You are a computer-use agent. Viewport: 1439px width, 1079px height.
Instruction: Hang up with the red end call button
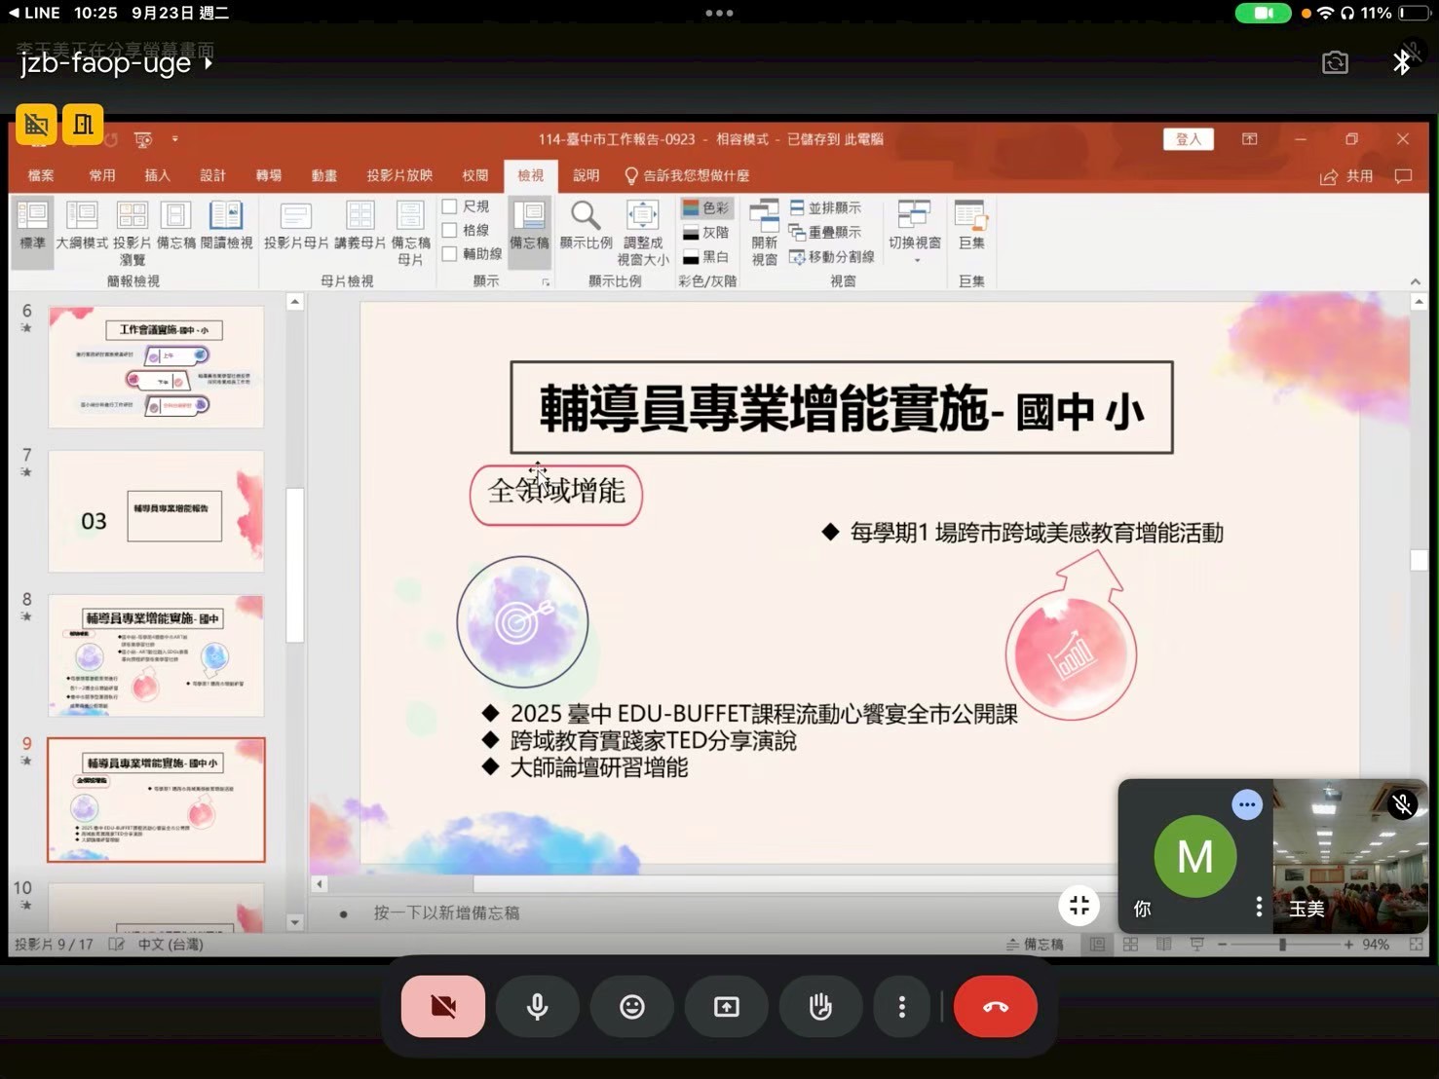tap(995, 1006)
